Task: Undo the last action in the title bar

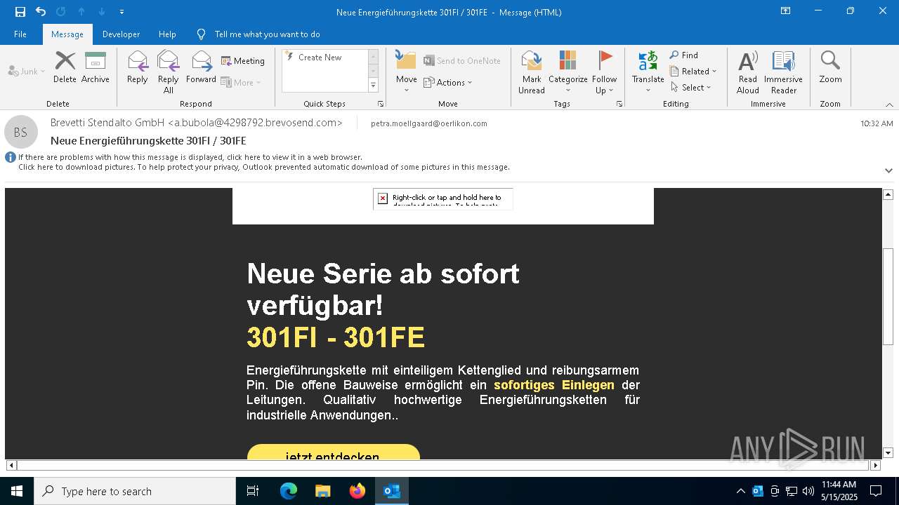Action: click(41, 12)
